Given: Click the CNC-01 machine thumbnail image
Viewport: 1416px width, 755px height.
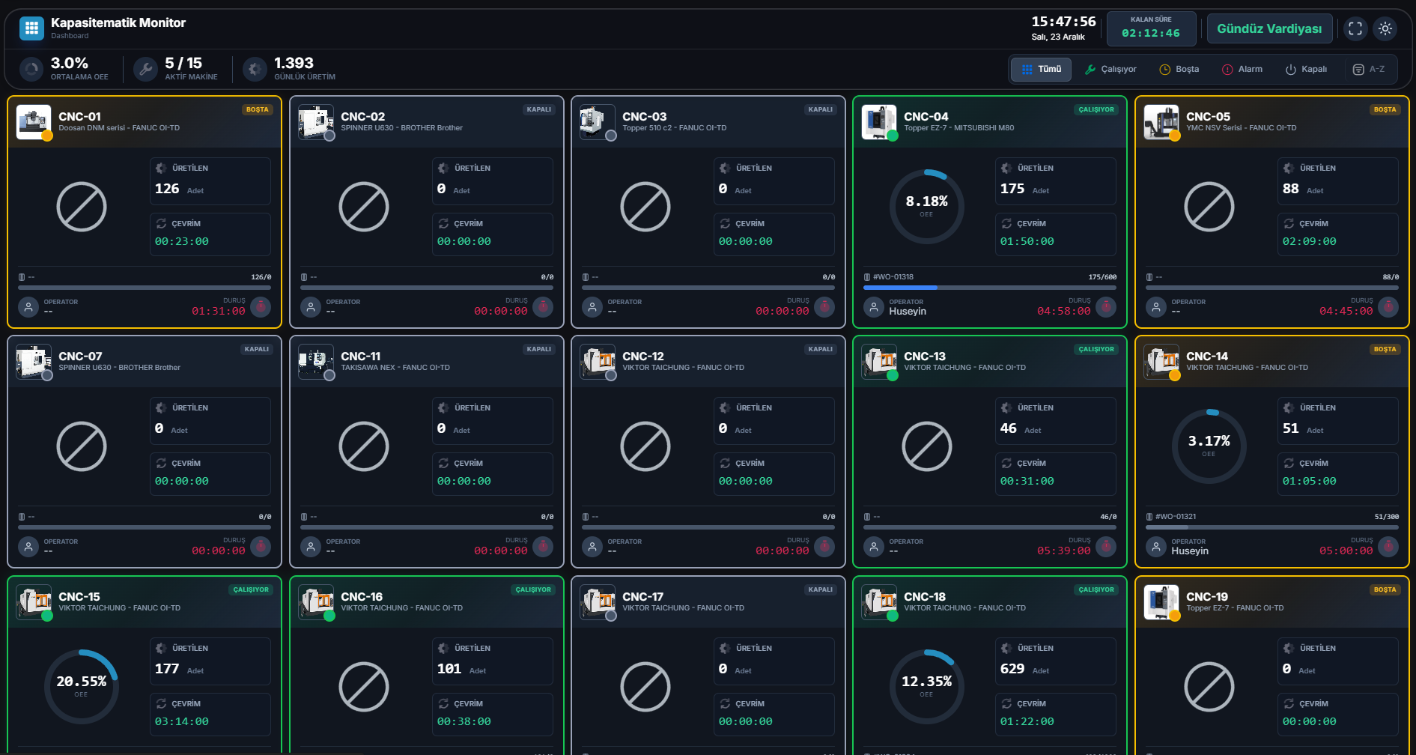Looking at the screenshot, I should 33,121.
